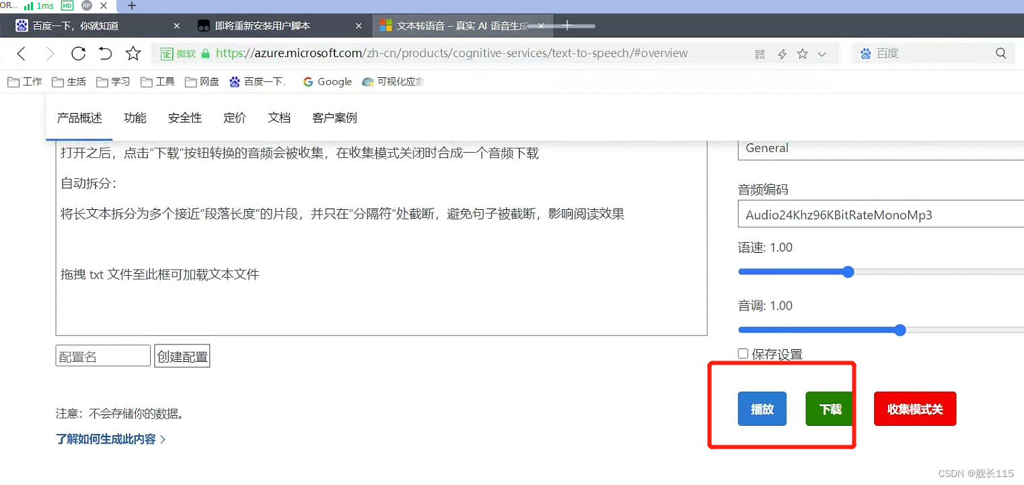
Task: Click the text 拖拽 txt 文件至此框可加载文本文件
Action: (160, 274)
